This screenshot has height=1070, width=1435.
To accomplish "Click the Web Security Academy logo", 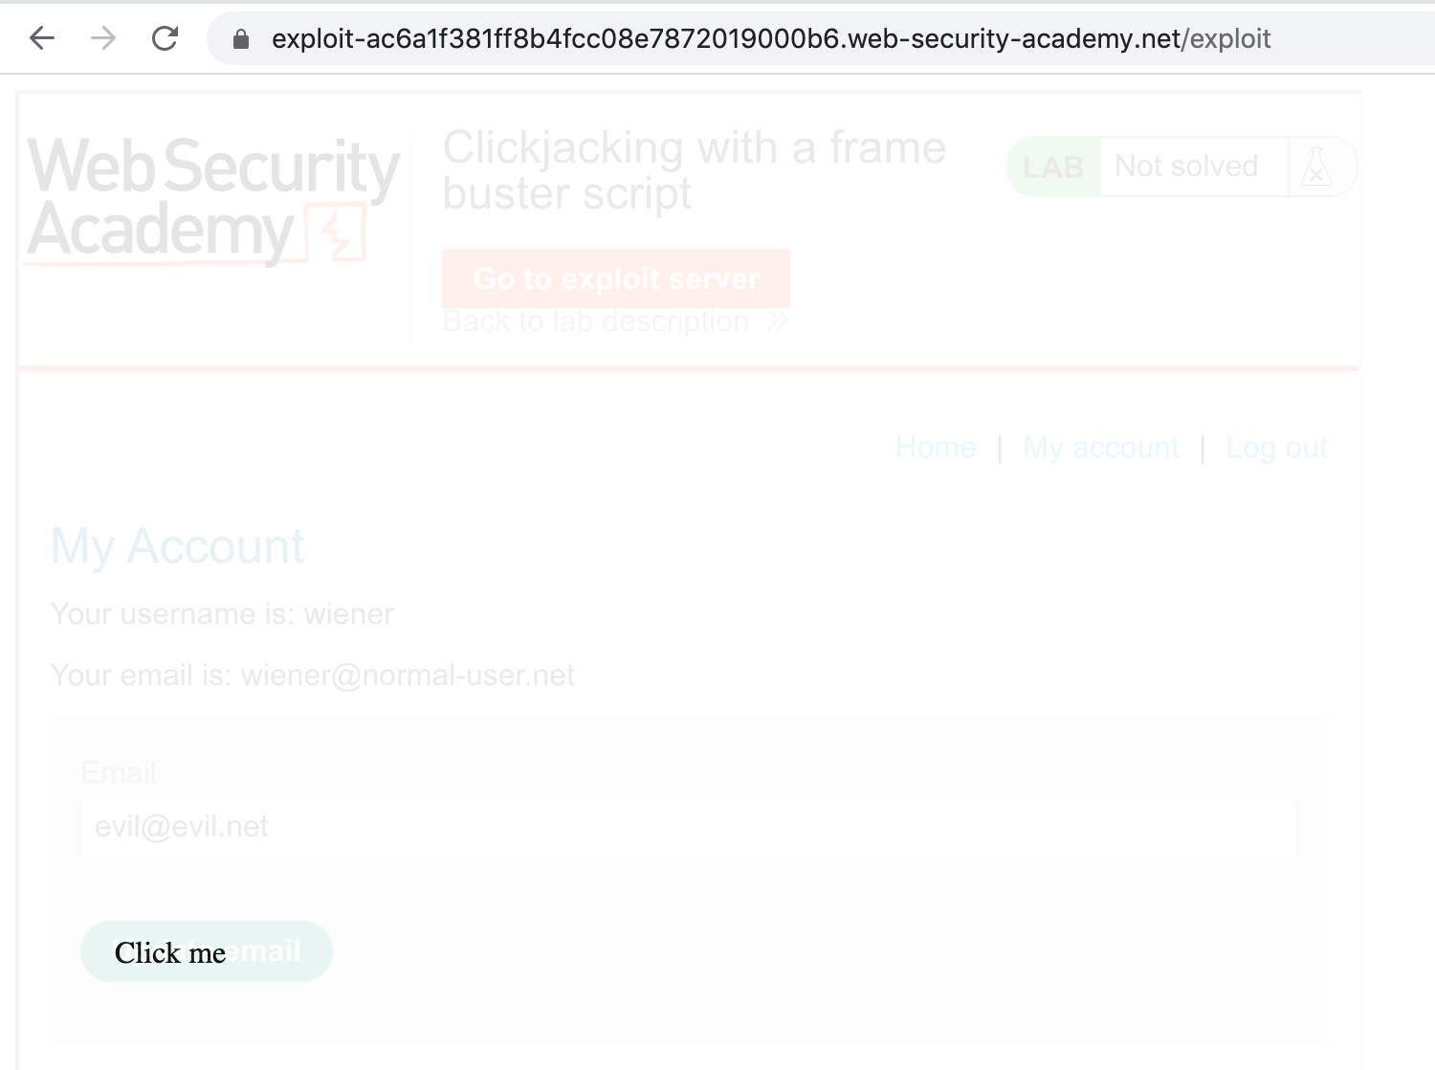I will [x=212, y=199].
